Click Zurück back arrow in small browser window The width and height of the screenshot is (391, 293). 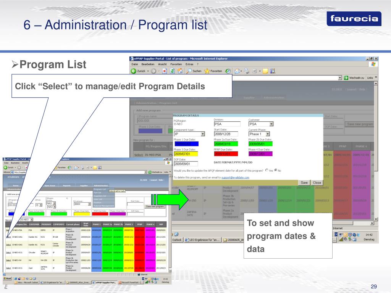click(x=5, y=167)
